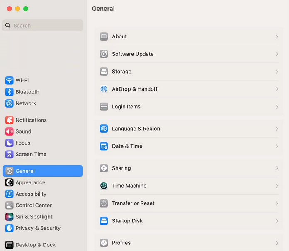
Task: Click the Sharing row chevron
Action: click(x=277, y=168)
